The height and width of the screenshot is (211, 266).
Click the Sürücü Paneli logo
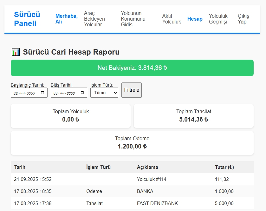click(27, 19)
